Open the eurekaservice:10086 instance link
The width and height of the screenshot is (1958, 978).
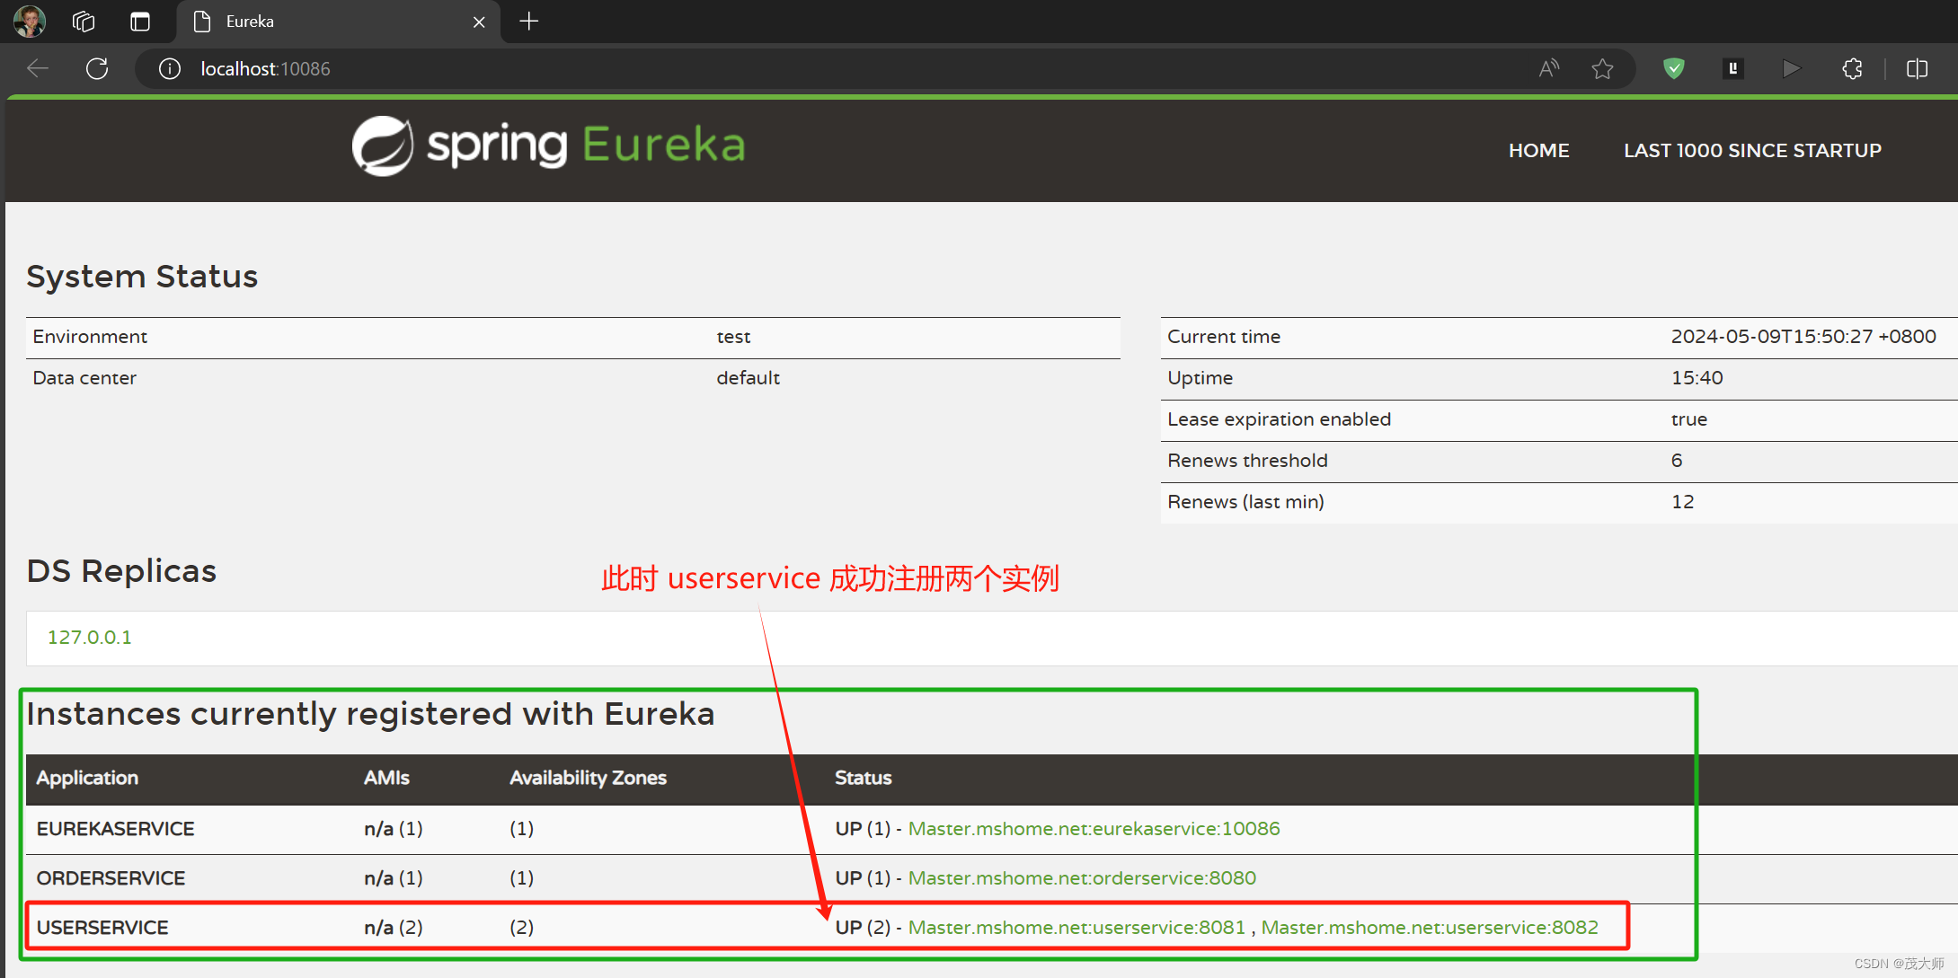coord(1094,828)
